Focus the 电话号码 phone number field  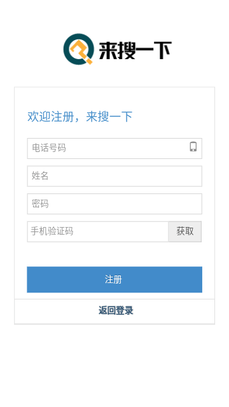tap(114, 148)
